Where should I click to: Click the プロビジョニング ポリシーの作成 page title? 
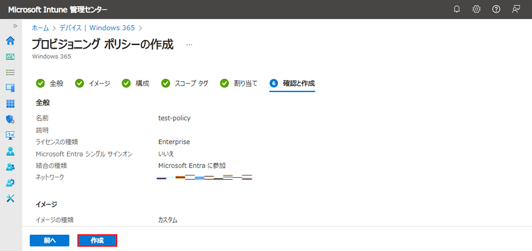tap(103, 44)
